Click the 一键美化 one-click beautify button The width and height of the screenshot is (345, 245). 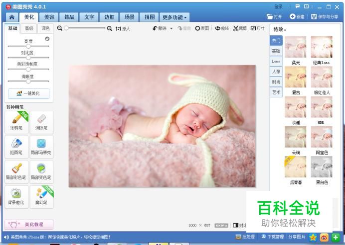[x=28, y=93]
